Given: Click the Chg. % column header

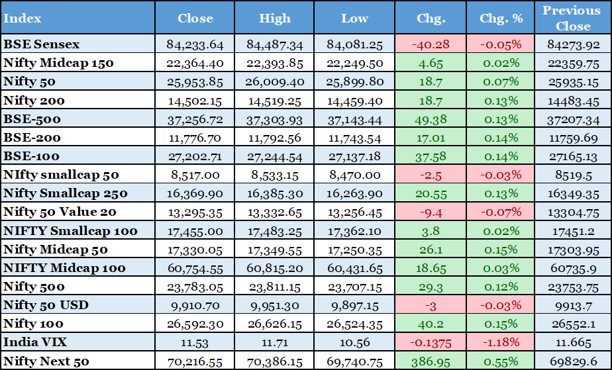Looking at the screenshot, I should click(x=501, y=18).
